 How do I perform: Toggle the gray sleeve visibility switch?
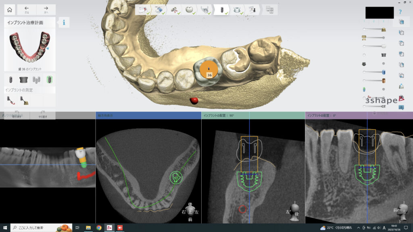374,55
